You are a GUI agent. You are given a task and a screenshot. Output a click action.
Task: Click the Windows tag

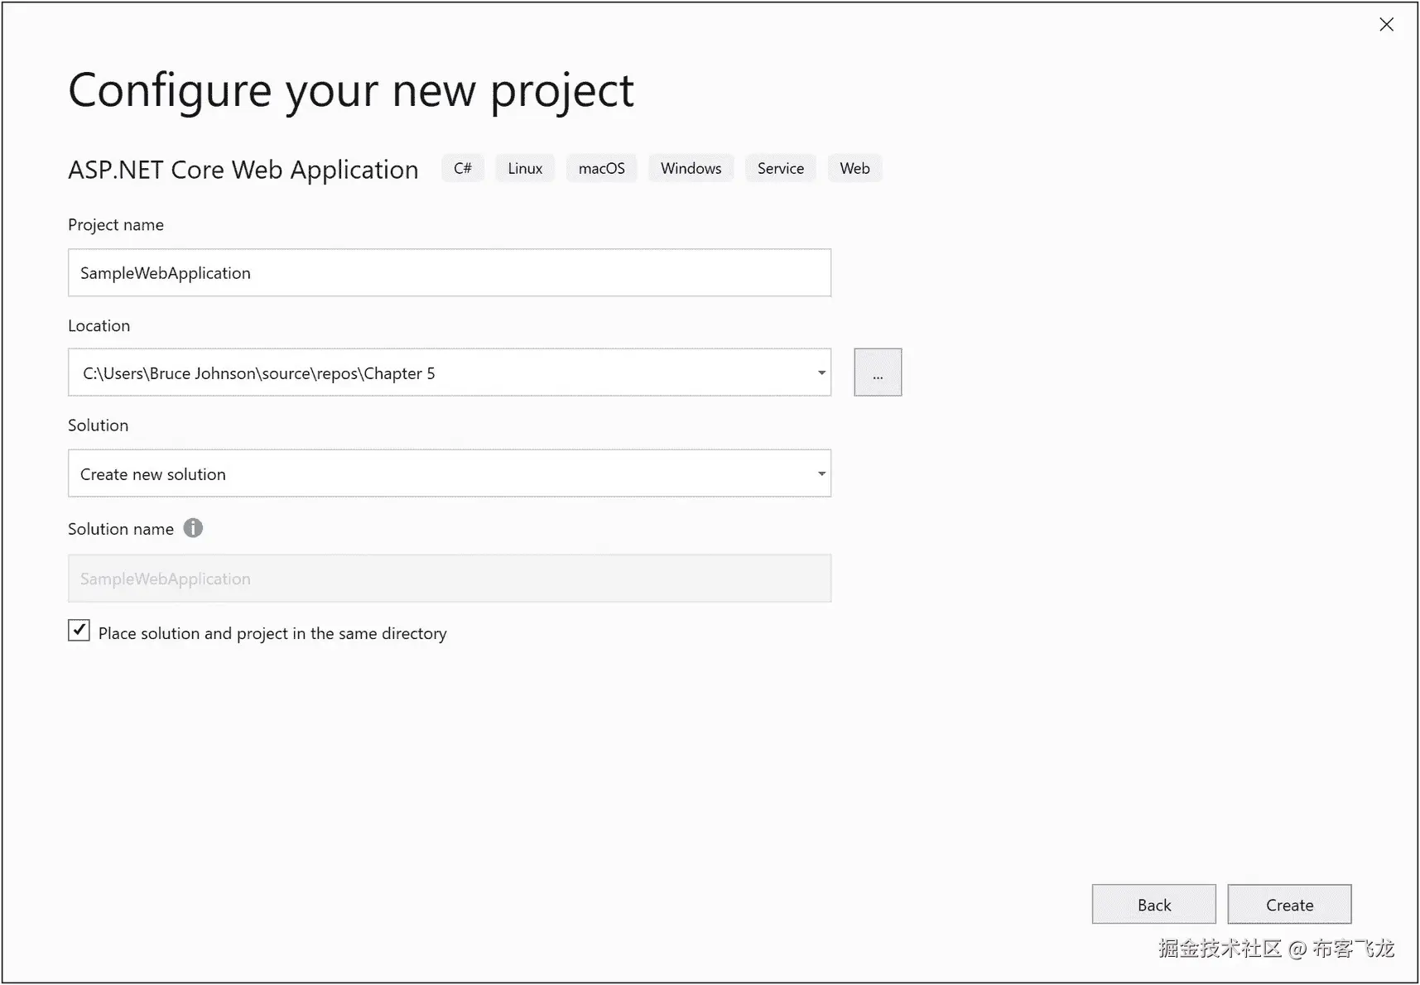pos(691,169)
